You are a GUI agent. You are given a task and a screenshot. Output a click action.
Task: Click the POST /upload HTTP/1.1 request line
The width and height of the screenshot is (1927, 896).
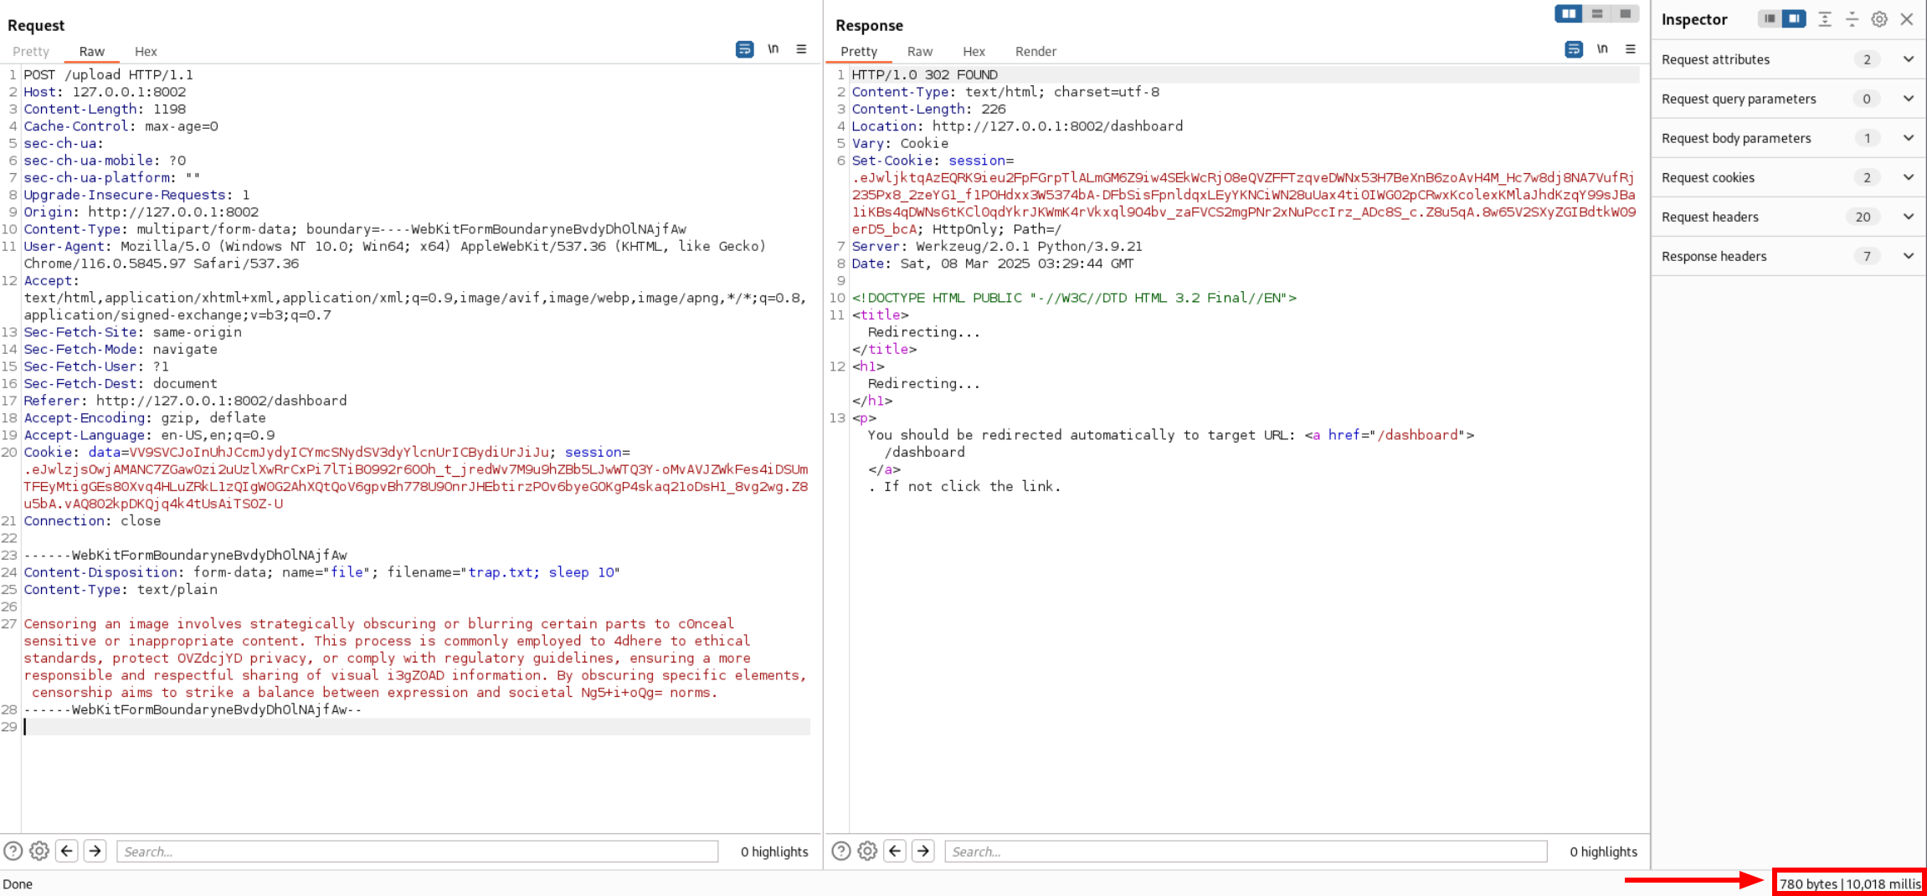(108, 74)
